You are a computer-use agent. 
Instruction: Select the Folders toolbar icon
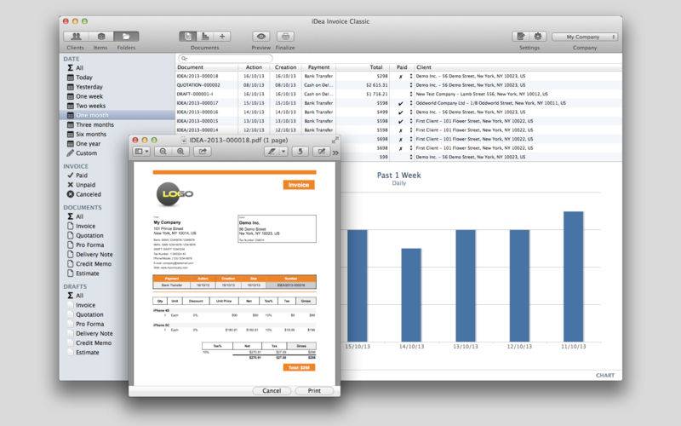coord(126,37)
